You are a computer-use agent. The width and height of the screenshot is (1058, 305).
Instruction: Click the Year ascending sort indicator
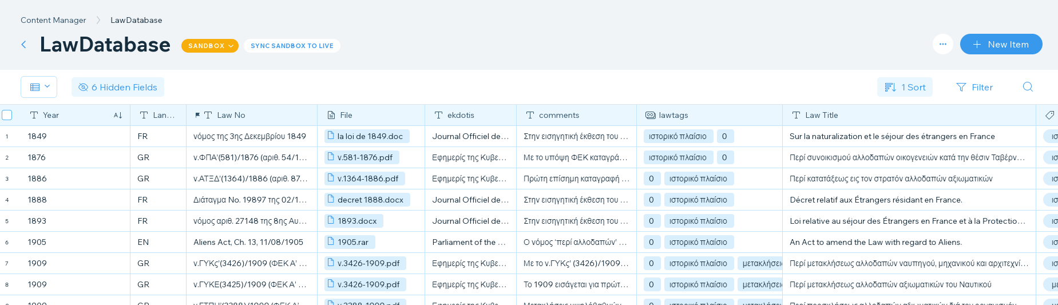click(118, 115)
